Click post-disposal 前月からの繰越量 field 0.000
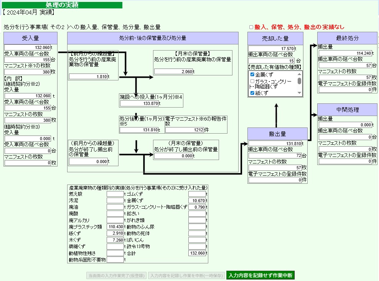Viewport: 379px width, 281px height. 88,161
